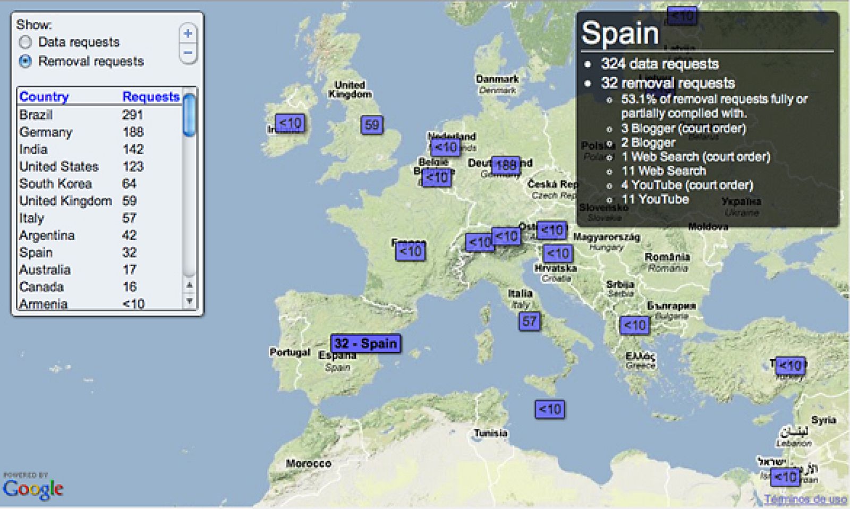Select the Removal requests radio button

coord(25,61)
